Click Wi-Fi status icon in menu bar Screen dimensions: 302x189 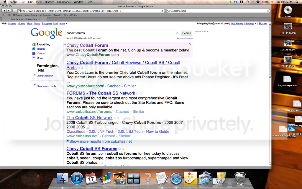click(258, 2)
